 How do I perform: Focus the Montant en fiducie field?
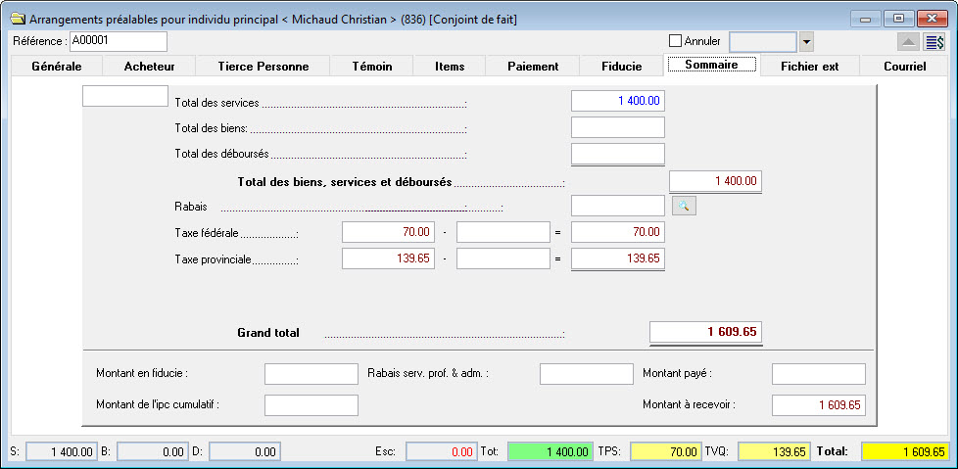click(311, 374)
